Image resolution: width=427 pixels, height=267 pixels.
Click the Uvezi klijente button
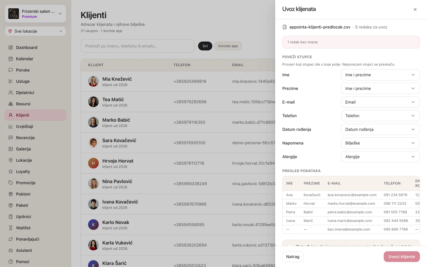[402, 257]
